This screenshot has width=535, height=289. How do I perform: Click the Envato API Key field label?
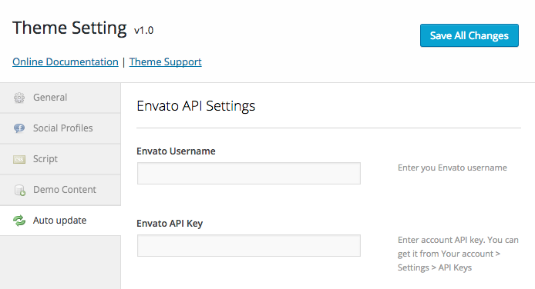tap(170, 224)
